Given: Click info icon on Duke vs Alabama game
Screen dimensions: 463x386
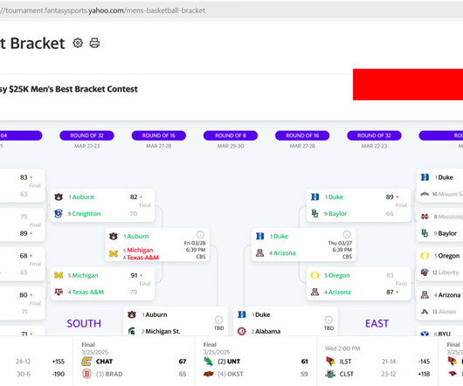Looking at the screenshot, I should pos(328,320).
